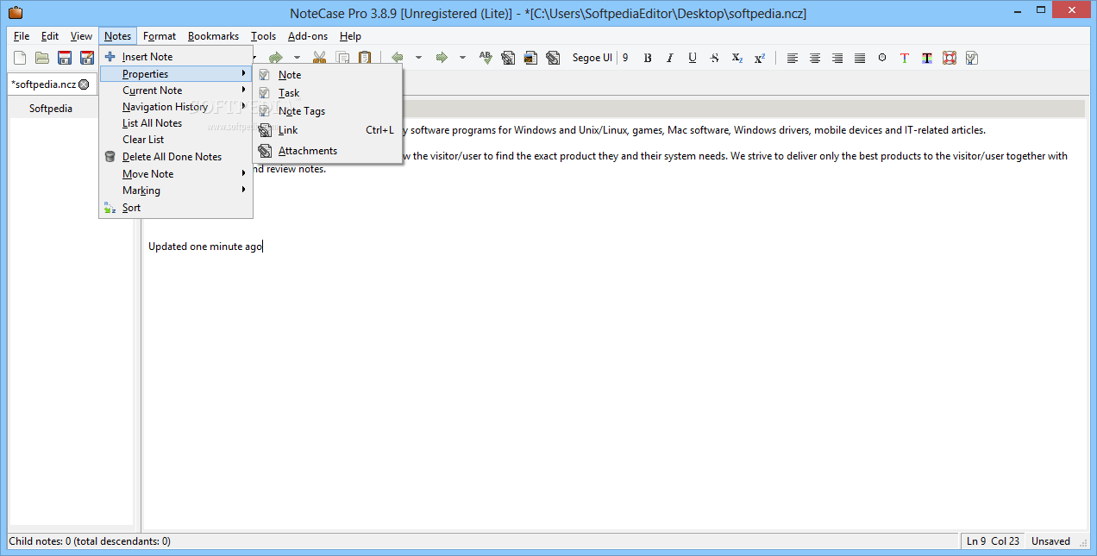Click the NoteCase briefcase title bar icon

(x=15, y=13)
